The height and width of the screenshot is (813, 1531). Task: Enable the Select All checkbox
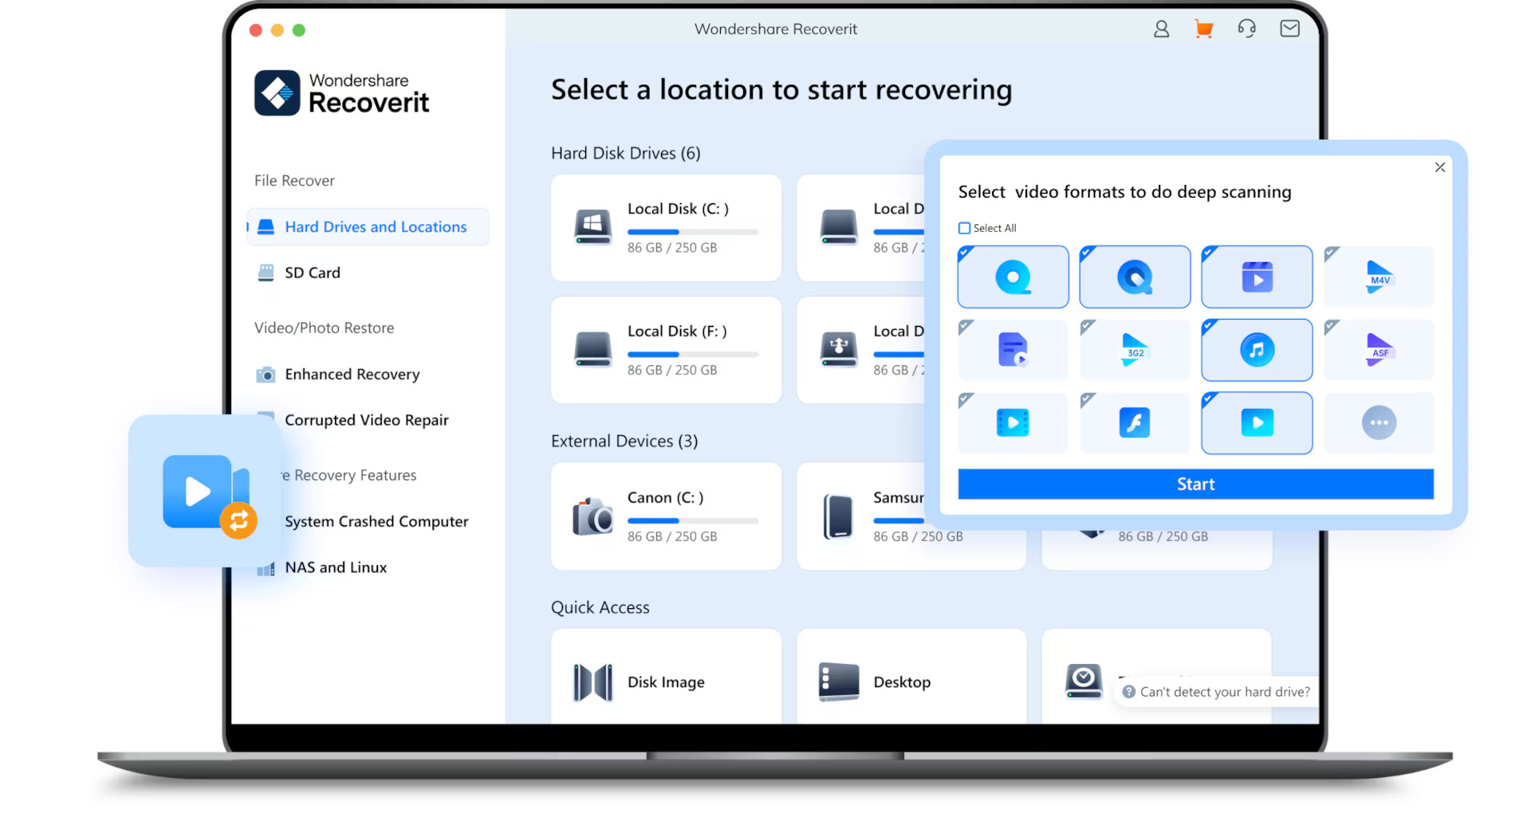click(963, 227)
